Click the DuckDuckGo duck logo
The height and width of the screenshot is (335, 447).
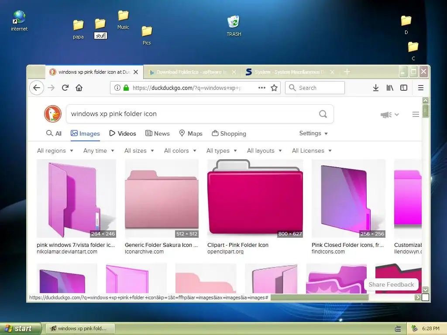tap(53, 114)
